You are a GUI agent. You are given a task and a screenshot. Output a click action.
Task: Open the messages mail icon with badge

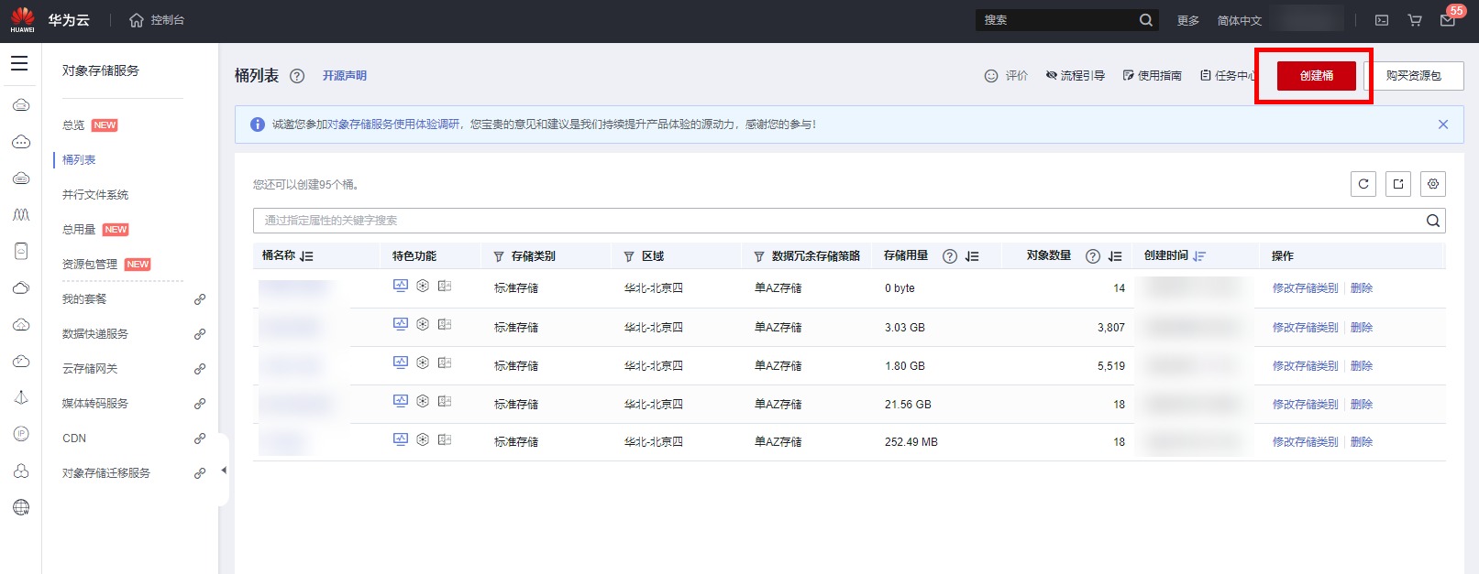pyautogui.click(x=1448, y=20)
